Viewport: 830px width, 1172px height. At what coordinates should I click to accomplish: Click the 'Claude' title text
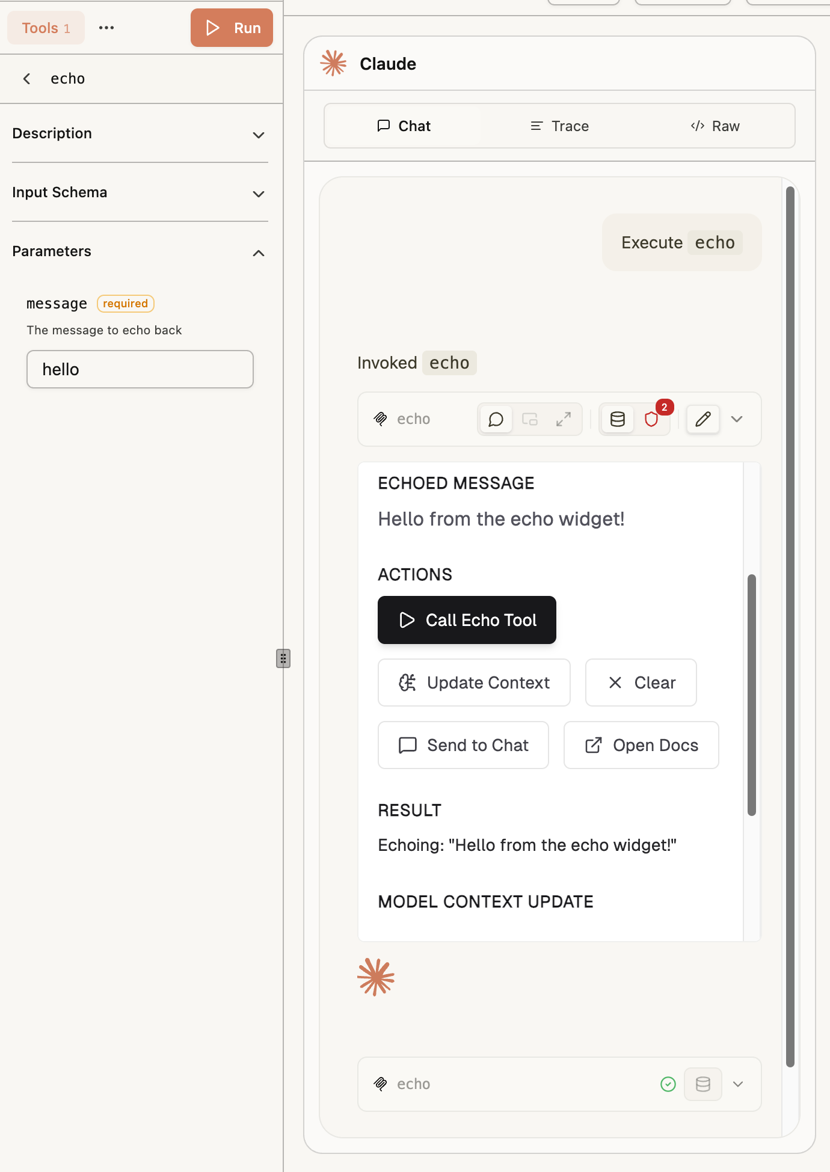[x=388, y=64]
